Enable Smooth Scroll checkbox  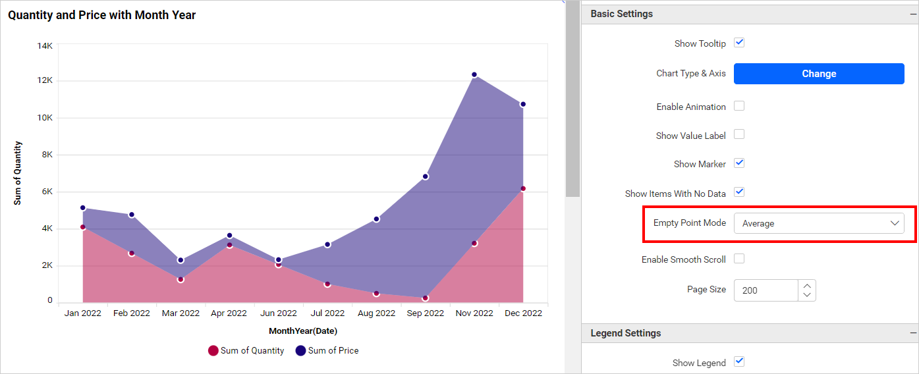click(x=739, y=259)
